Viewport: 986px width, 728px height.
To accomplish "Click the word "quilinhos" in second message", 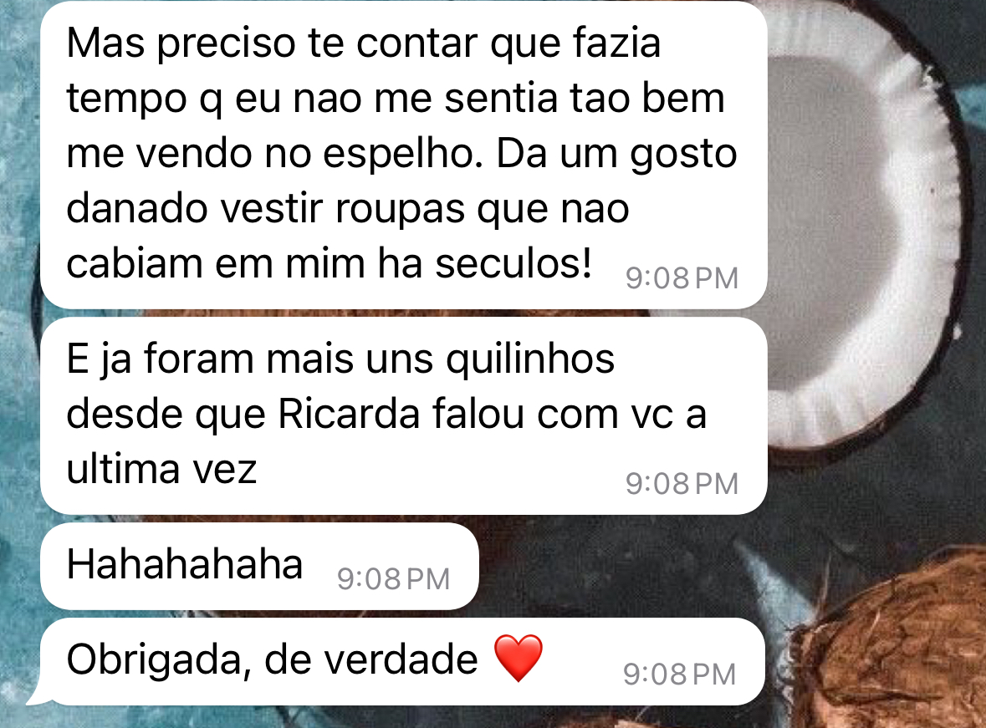I will pos(530,359).
